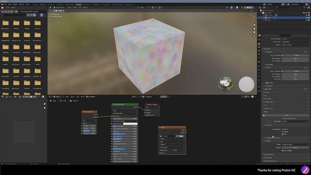Expand the Film panel
The width and height of the screenshot is (311, 175).
tap(266, 105)
